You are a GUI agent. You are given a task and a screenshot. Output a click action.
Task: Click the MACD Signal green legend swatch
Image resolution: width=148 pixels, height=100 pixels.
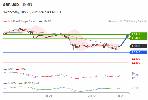(x=21, y=84)
